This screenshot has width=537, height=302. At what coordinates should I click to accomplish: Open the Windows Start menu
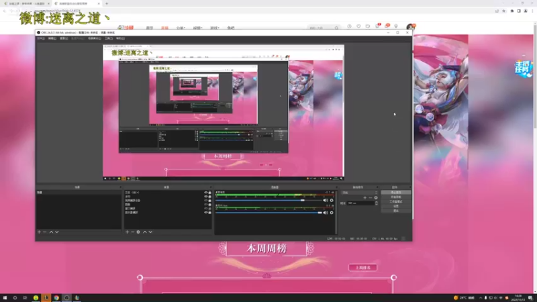point(5,298)
